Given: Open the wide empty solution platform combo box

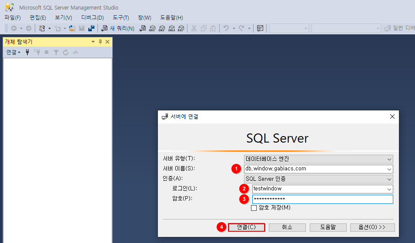Looking at the screenshot, I should pos(346,28).
